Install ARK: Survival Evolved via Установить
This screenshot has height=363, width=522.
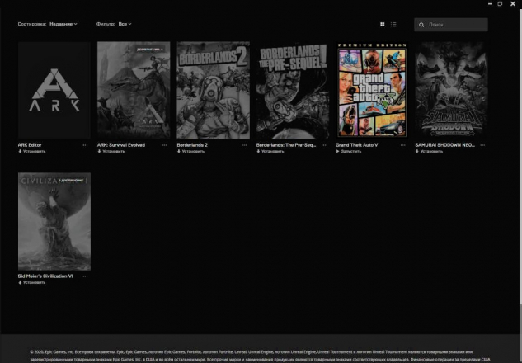[x=111, y=151]
